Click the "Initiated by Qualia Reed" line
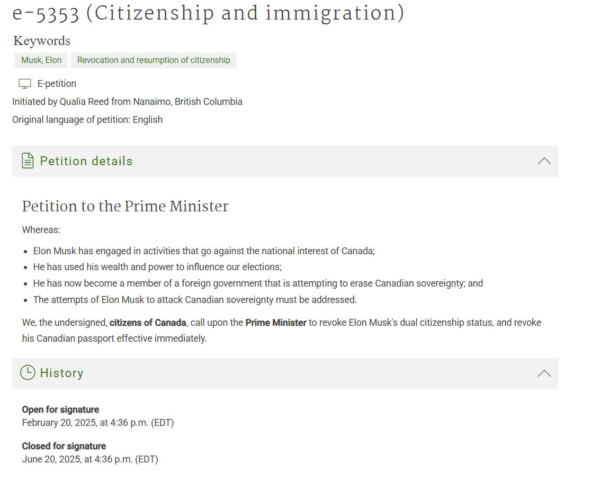The height and width of the screenshot is (490, 592). tap(127, 102)
